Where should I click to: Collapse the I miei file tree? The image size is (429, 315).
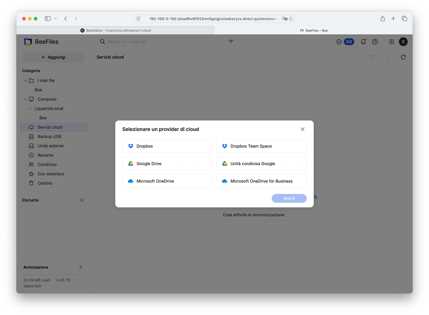(25, 81)
